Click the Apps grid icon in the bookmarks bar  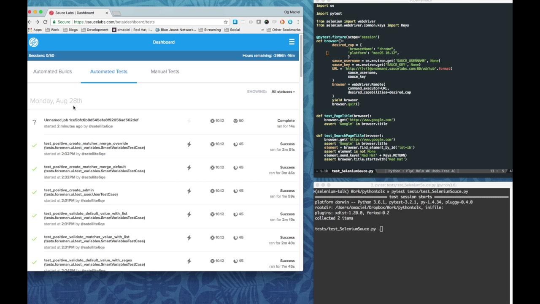(x=30, y=30)
